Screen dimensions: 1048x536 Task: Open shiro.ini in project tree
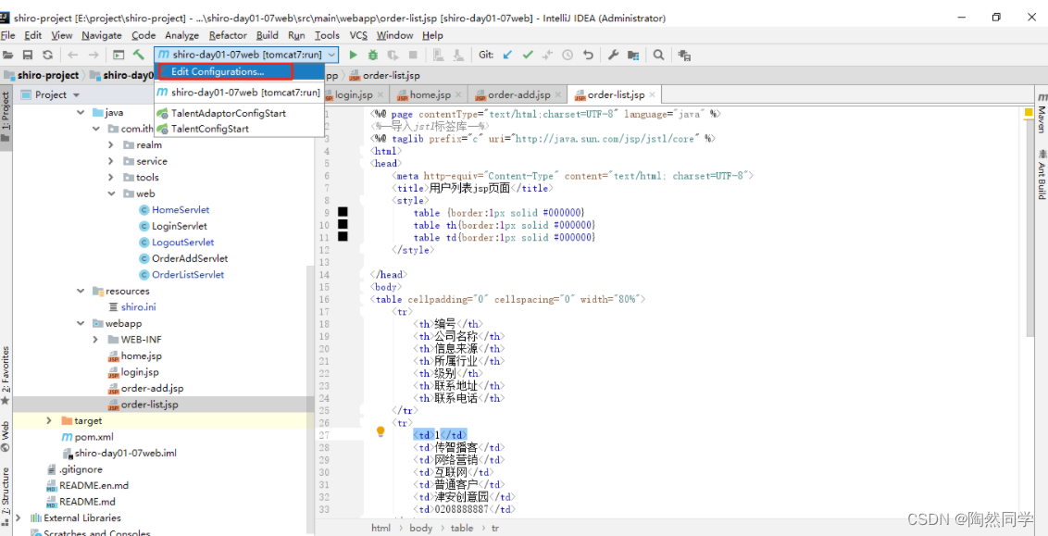coord(139,307)
